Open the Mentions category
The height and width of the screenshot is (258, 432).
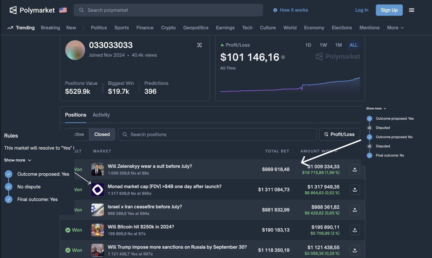pyautogui.click(x=369, y=28)
